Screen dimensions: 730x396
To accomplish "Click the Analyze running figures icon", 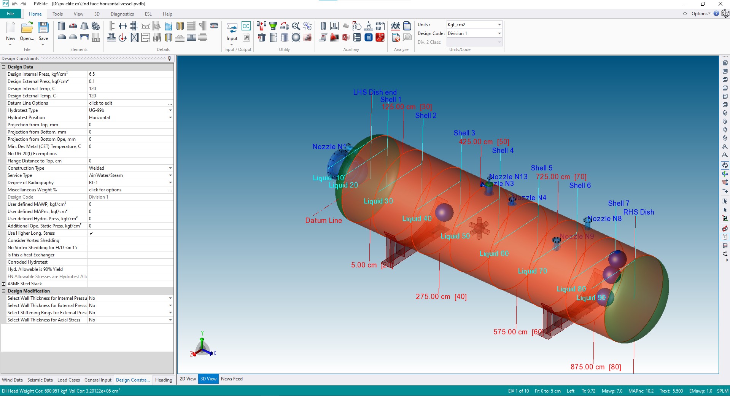I will [396, 26].
